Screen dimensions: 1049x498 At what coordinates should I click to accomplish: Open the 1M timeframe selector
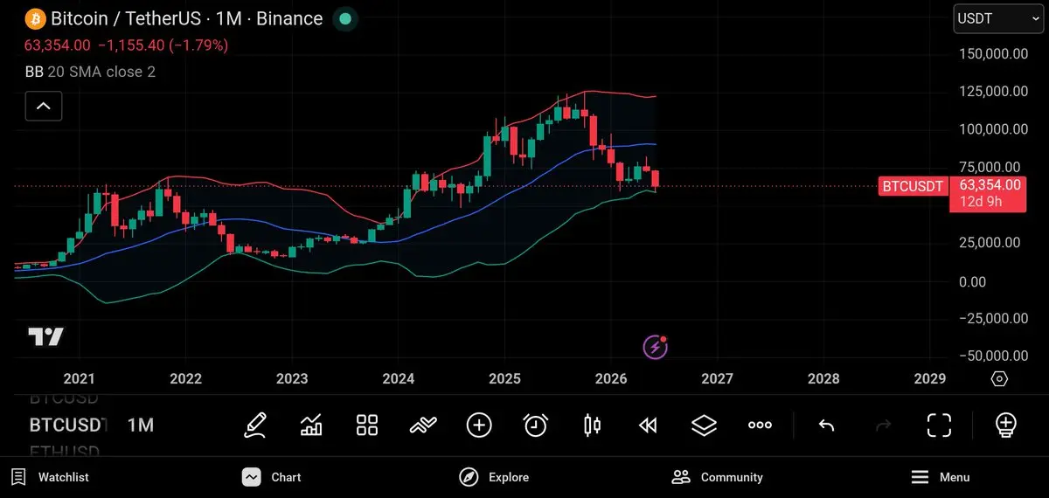click(141, 425)
